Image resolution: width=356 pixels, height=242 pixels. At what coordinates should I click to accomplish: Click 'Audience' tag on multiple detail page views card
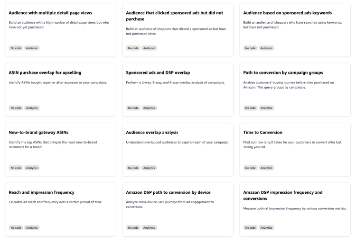point(32,48)
